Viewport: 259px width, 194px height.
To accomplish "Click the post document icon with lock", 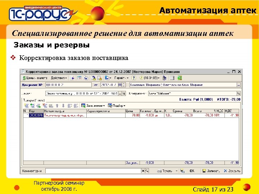I will point(94,78).
